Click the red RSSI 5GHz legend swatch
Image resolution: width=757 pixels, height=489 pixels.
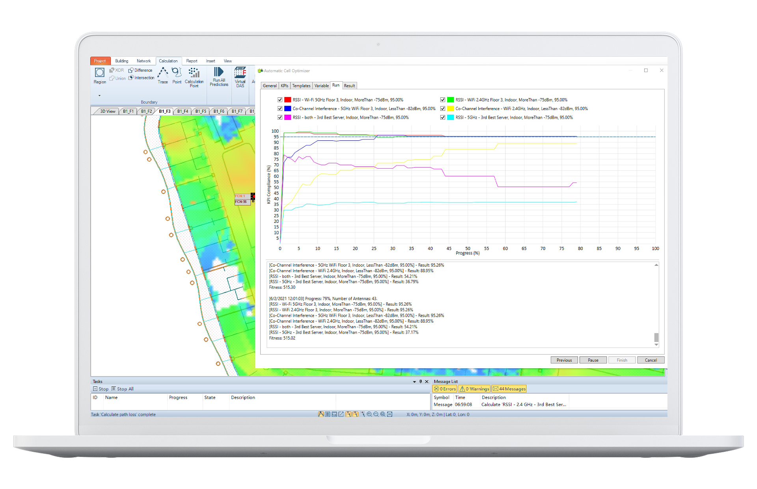pyautogui.click(x=288, y=100)
